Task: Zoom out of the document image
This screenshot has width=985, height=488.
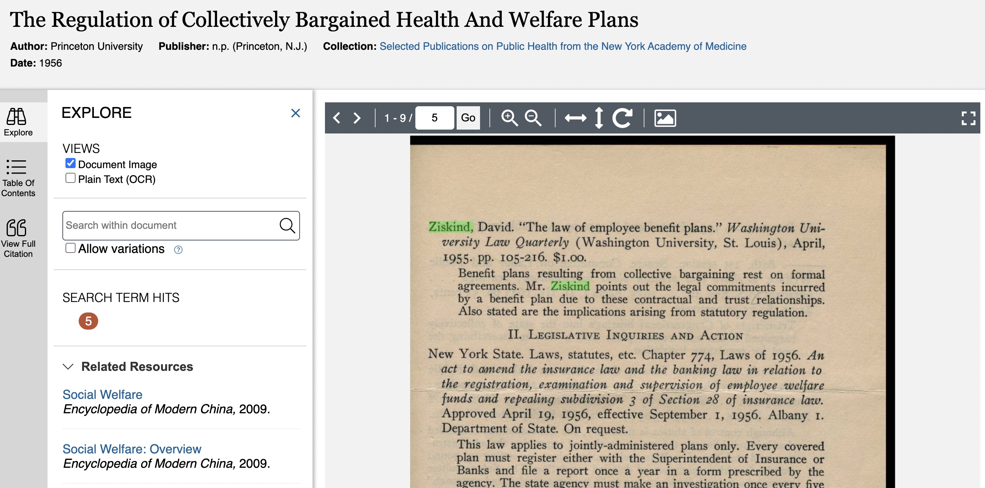Action: click(533, 118)
